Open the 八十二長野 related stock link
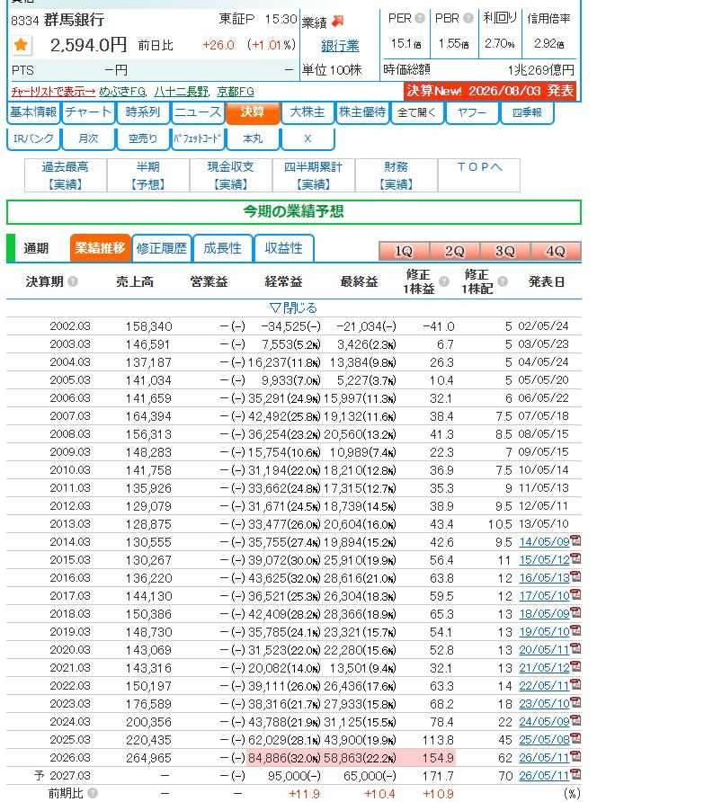Screen dimensions: 704x802 [181, 92]
